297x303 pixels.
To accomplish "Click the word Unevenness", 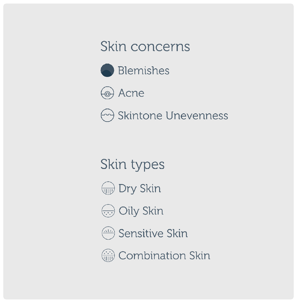I will 197,116.
